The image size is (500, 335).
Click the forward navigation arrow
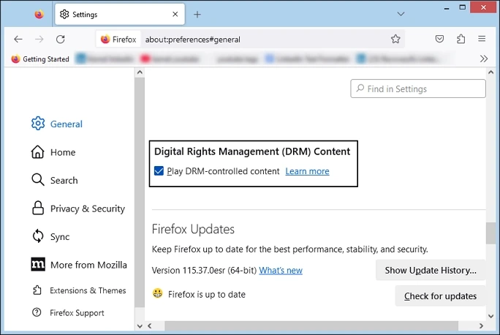tap(39, 39)
